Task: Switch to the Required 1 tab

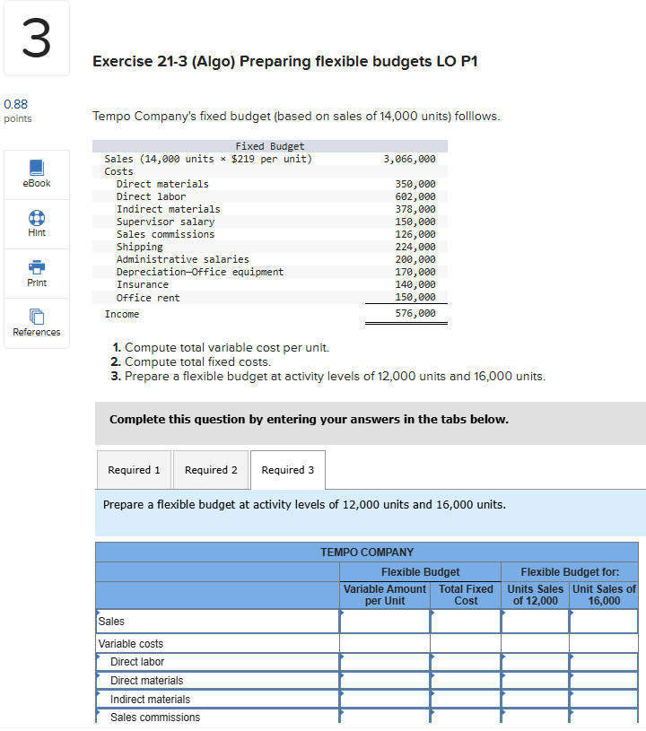Action: pos(134,470)
